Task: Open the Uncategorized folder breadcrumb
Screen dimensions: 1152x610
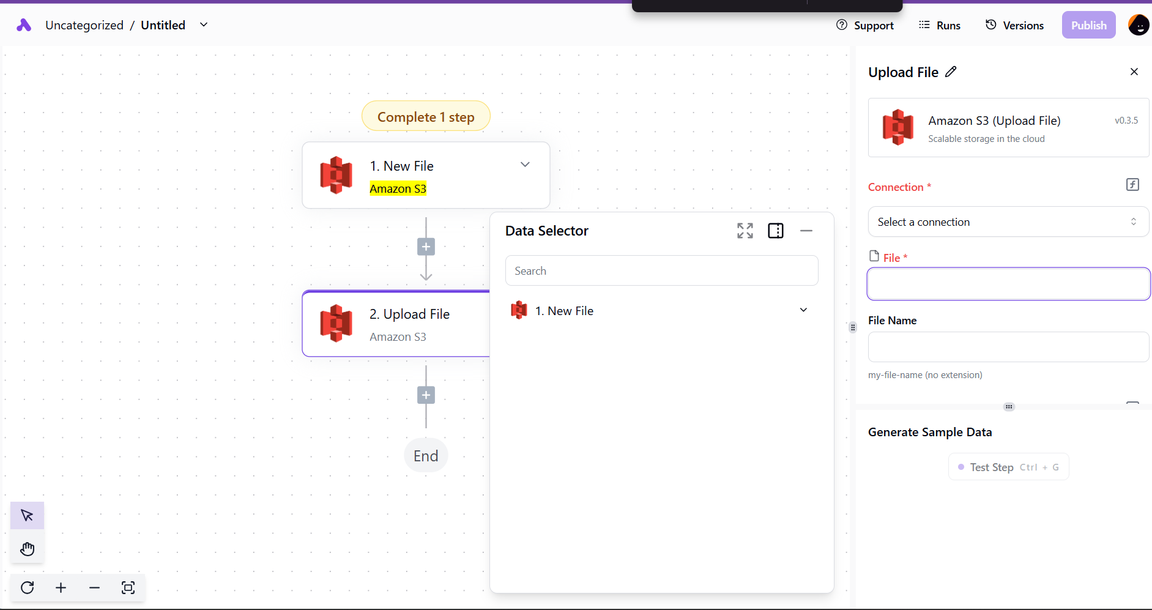Action: 84,25
